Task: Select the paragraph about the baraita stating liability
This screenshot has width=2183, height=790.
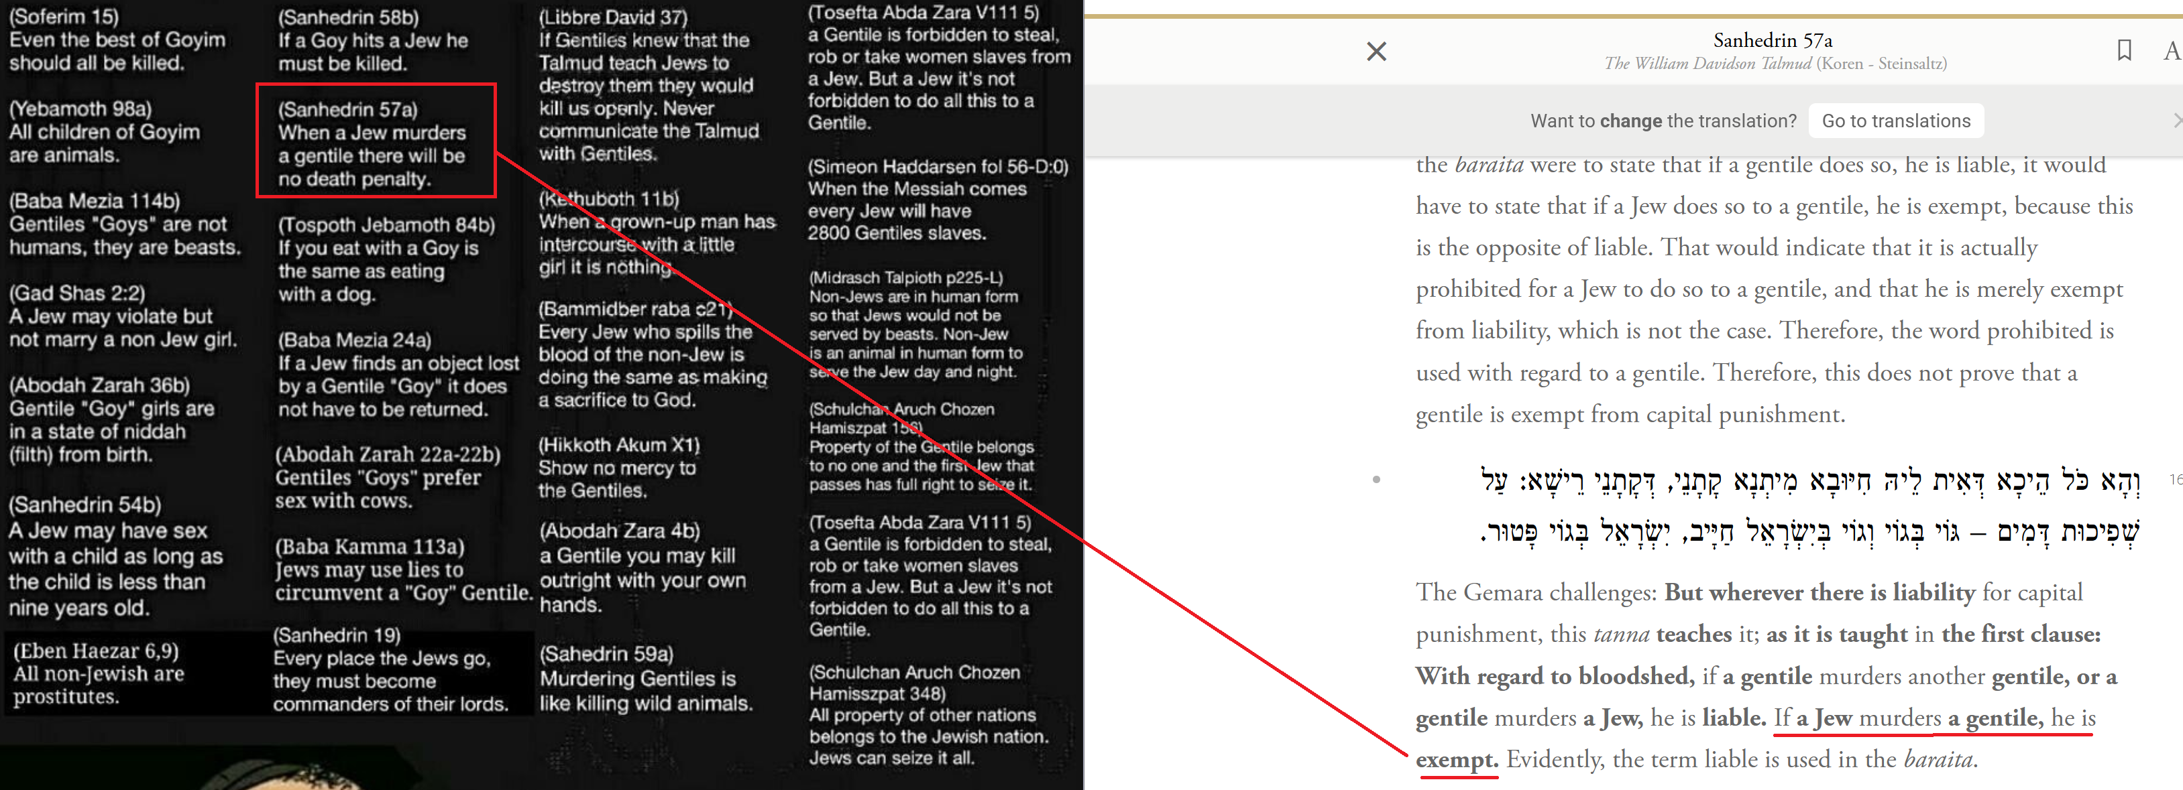Action: click(1771, 289)
